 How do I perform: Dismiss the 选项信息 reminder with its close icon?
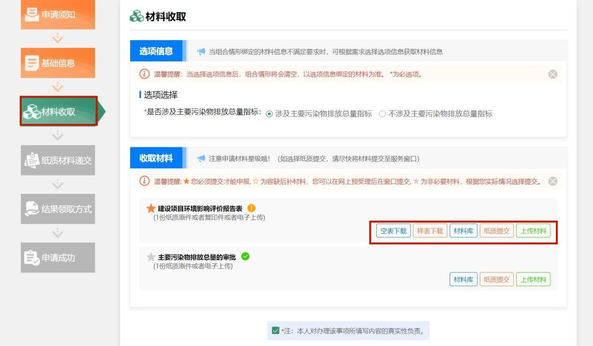point(553,74)
